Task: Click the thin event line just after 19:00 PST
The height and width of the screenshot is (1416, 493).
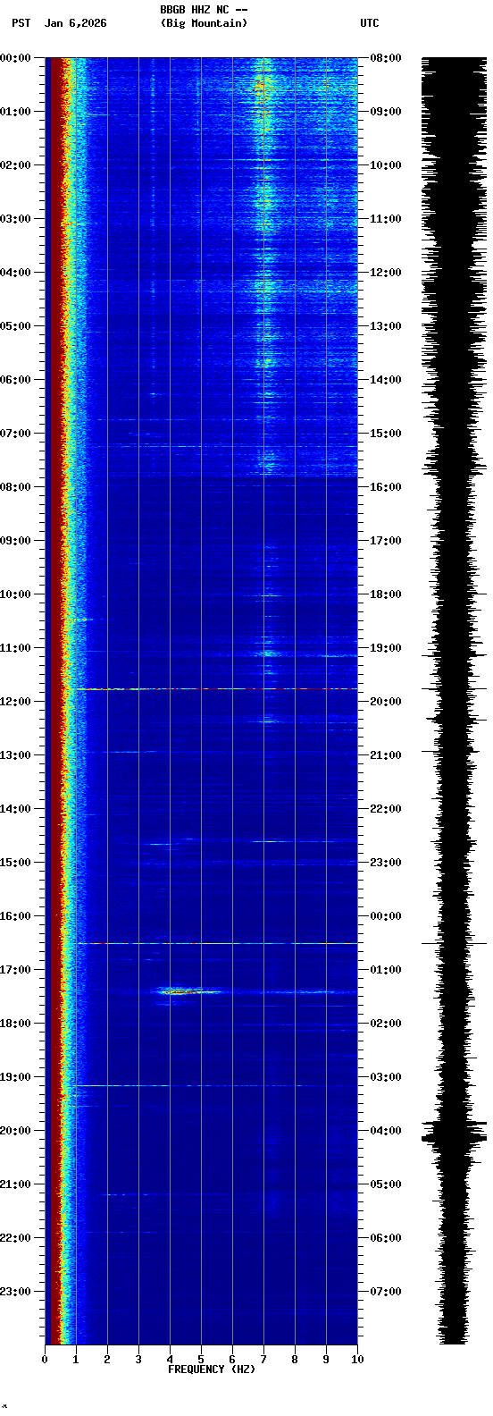Action: [x=188, y=1085]
